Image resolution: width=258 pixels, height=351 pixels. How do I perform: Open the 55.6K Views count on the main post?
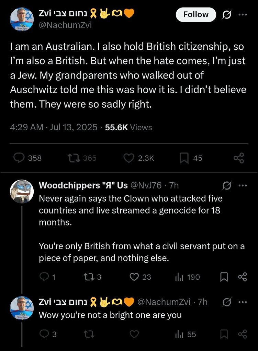(128, 128)
